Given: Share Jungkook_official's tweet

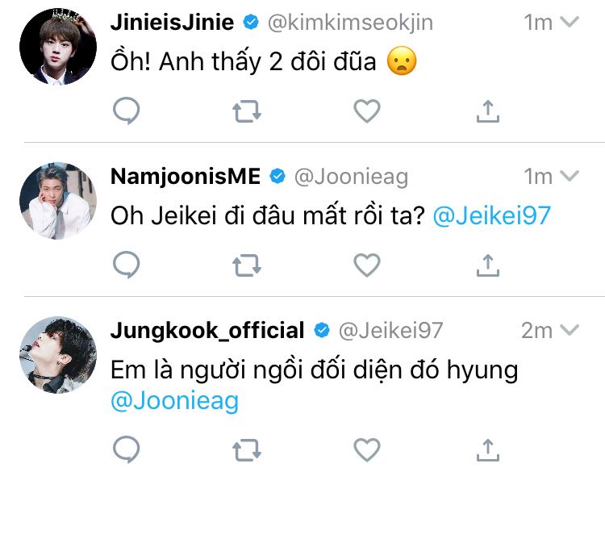Looking at the screenshot, I should pos(487,449).
